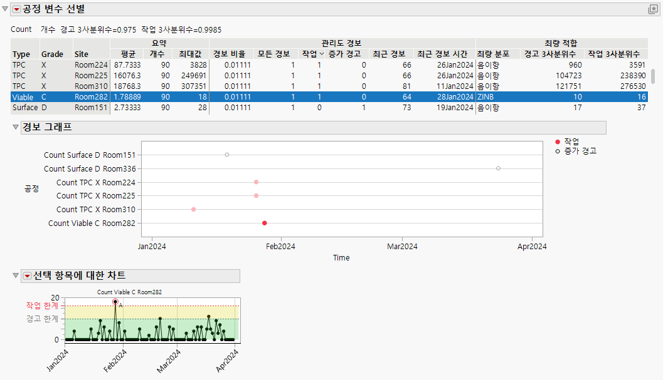This screenshot has width=663, height=380.
Task: Select the TPC X Room224 row
Action: pyautogui.click(x=329, y=65)
